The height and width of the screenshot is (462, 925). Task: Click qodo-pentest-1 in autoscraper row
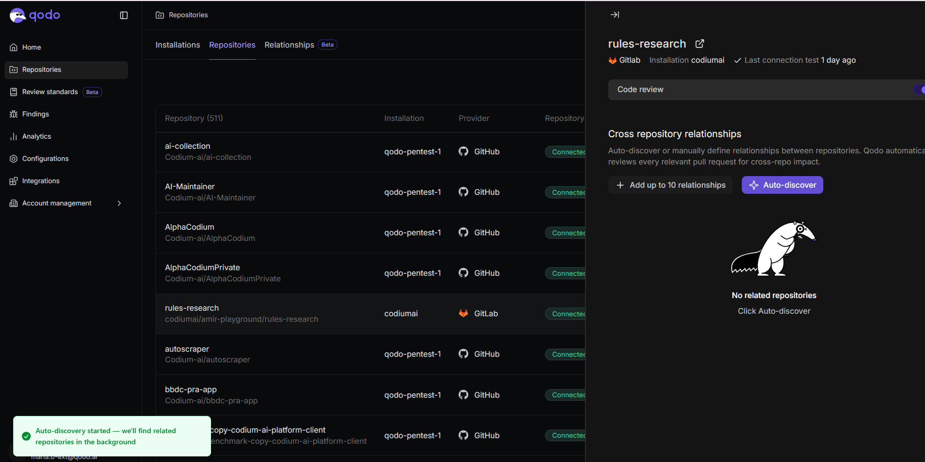pos(412,354)
